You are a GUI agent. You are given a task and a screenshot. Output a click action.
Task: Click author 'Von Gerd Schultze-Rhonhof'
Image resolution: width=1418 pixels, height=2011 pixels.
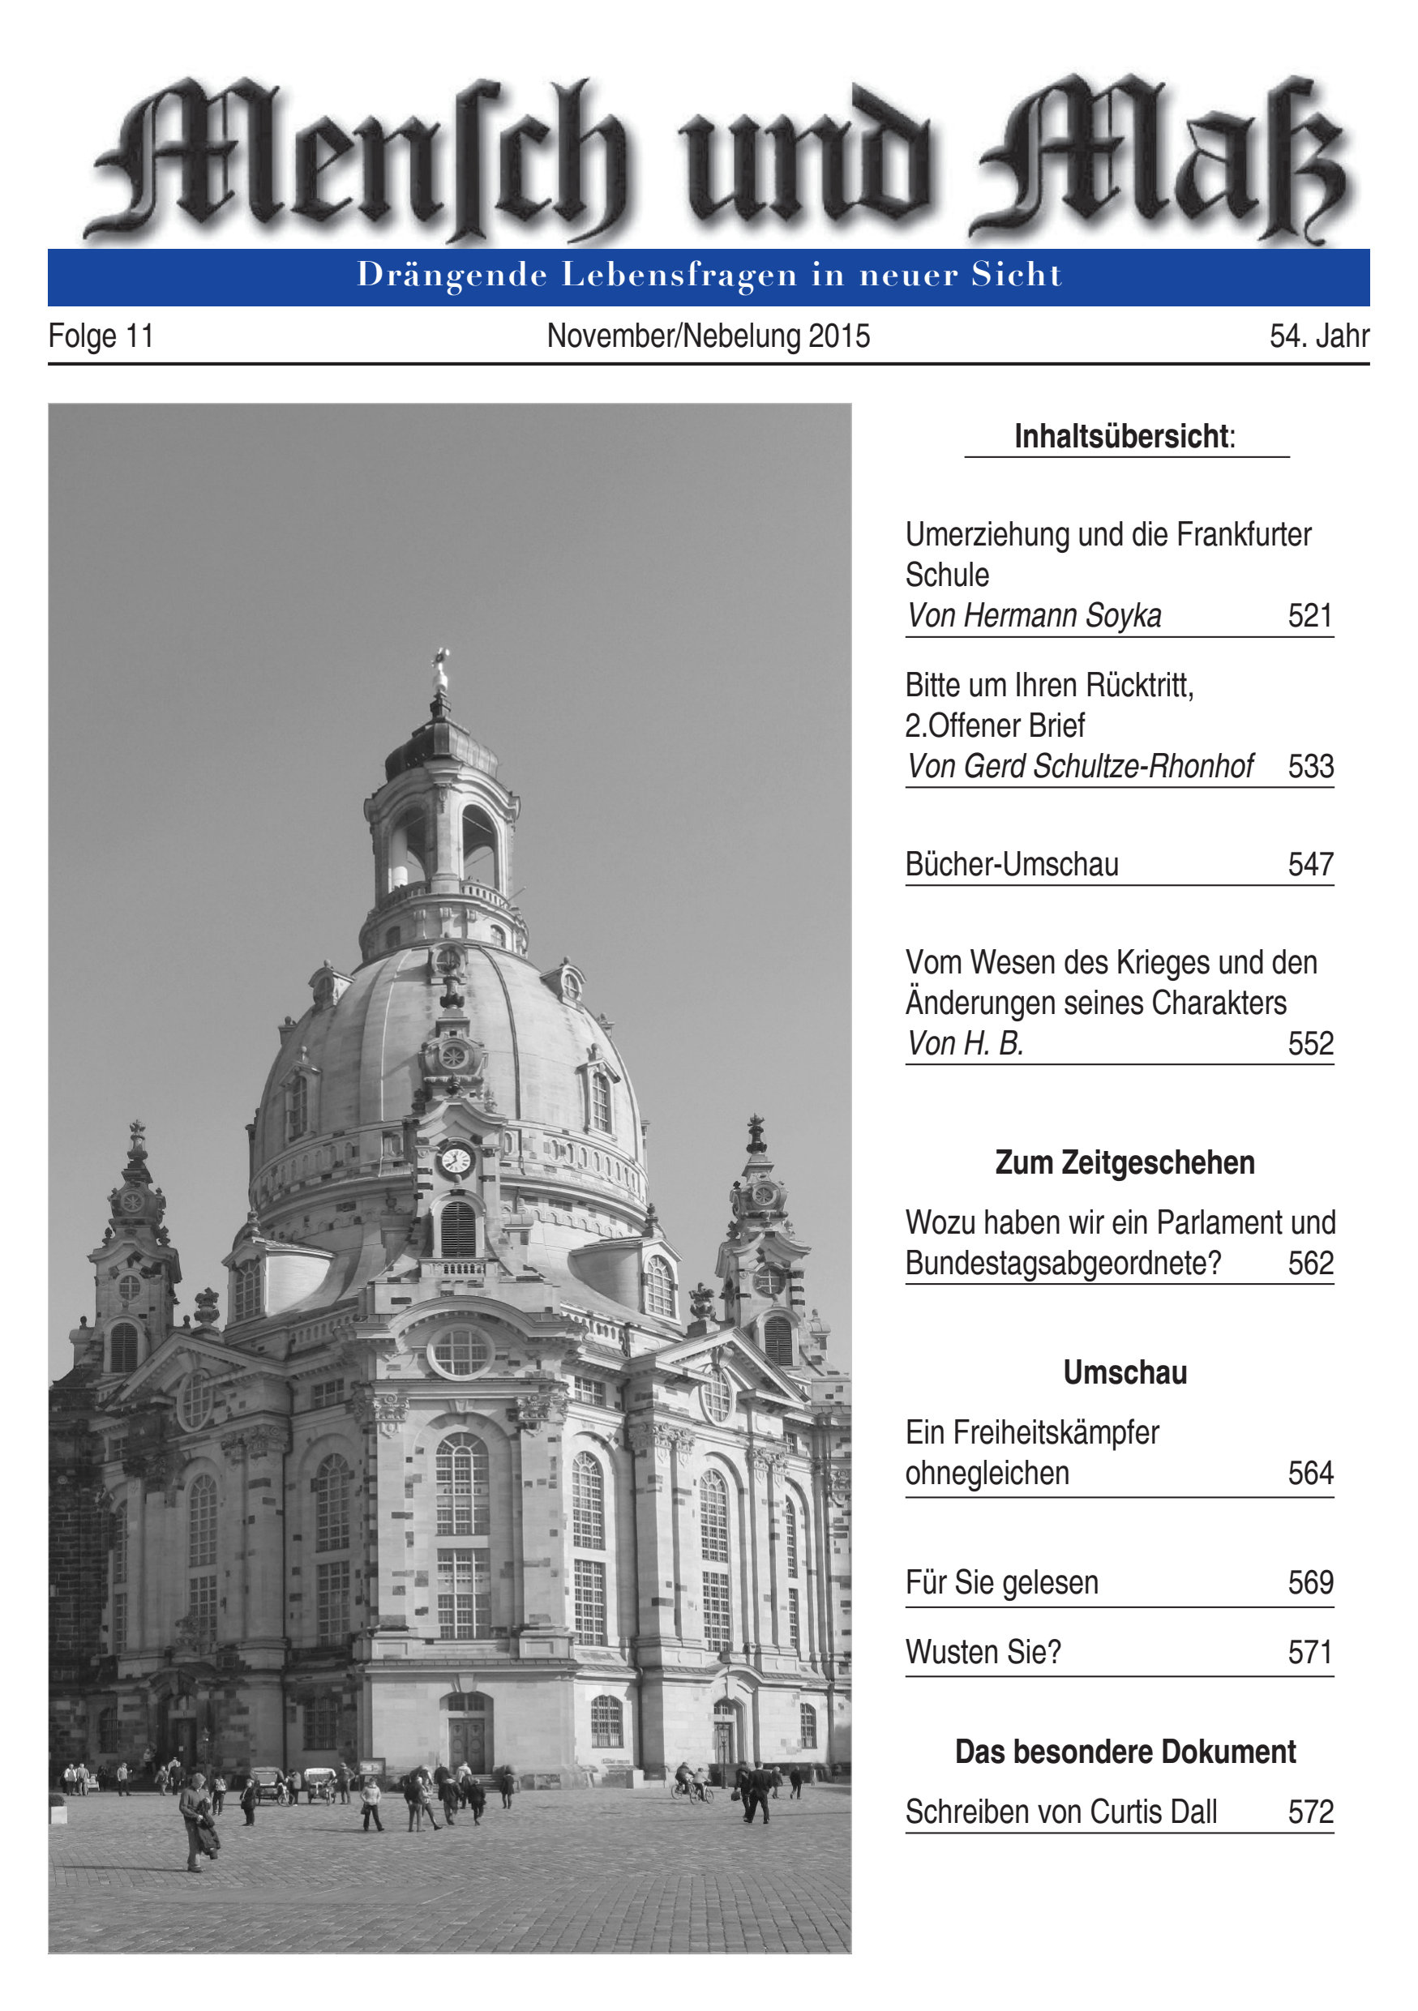1080,767
